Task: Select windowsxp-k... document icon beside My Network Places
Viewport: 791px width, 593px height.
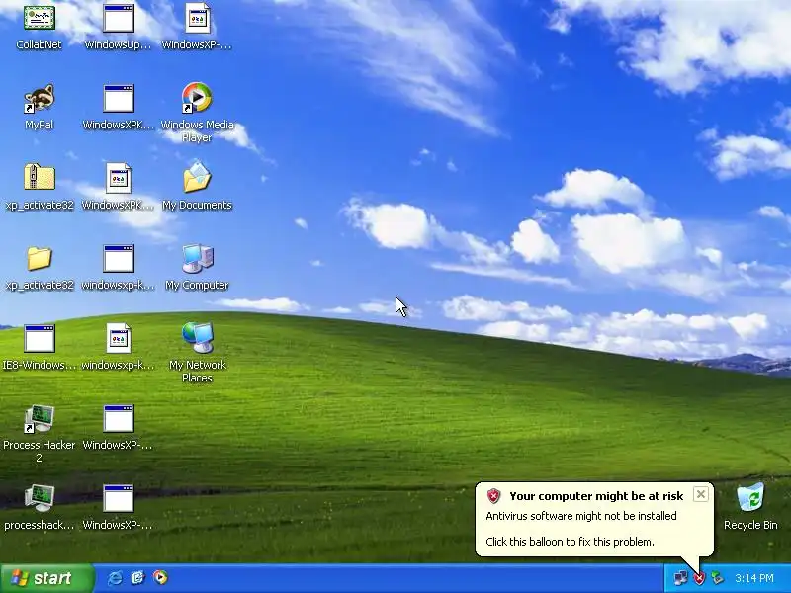Action: [x=119, y=338]
